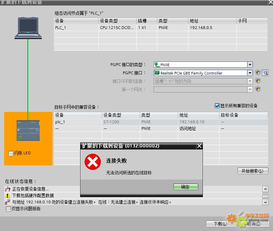
Task: Click the Realtek network card icon
Action: click(x=157, y=73)
